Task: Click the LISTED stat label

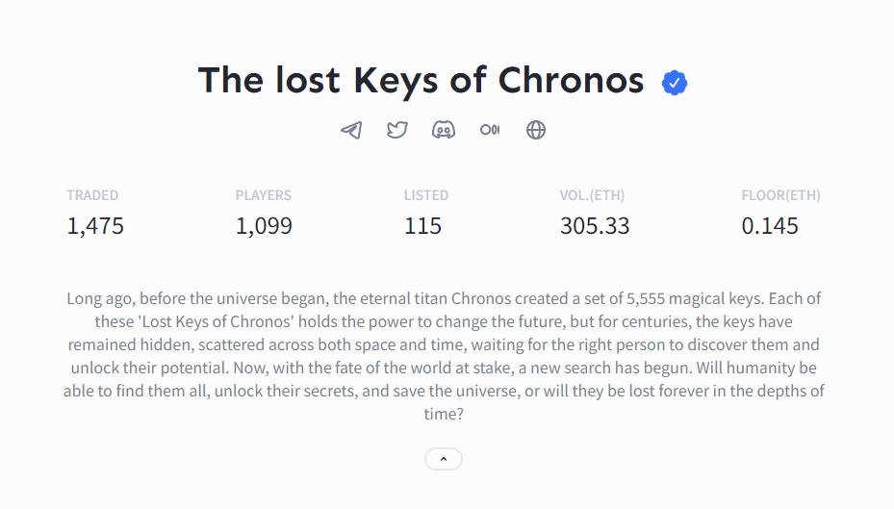Action: 426,195
